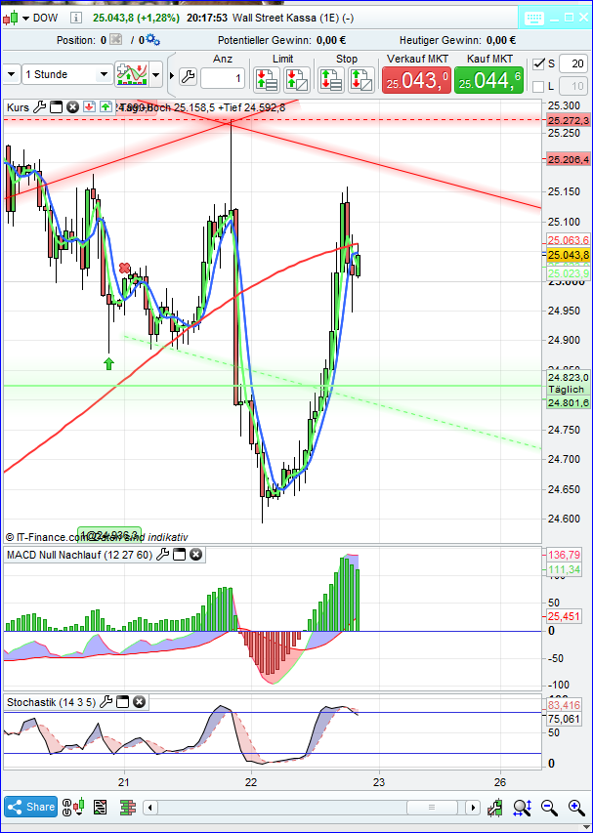Click the Stochastik (14 3 5) title

point(51,702)
